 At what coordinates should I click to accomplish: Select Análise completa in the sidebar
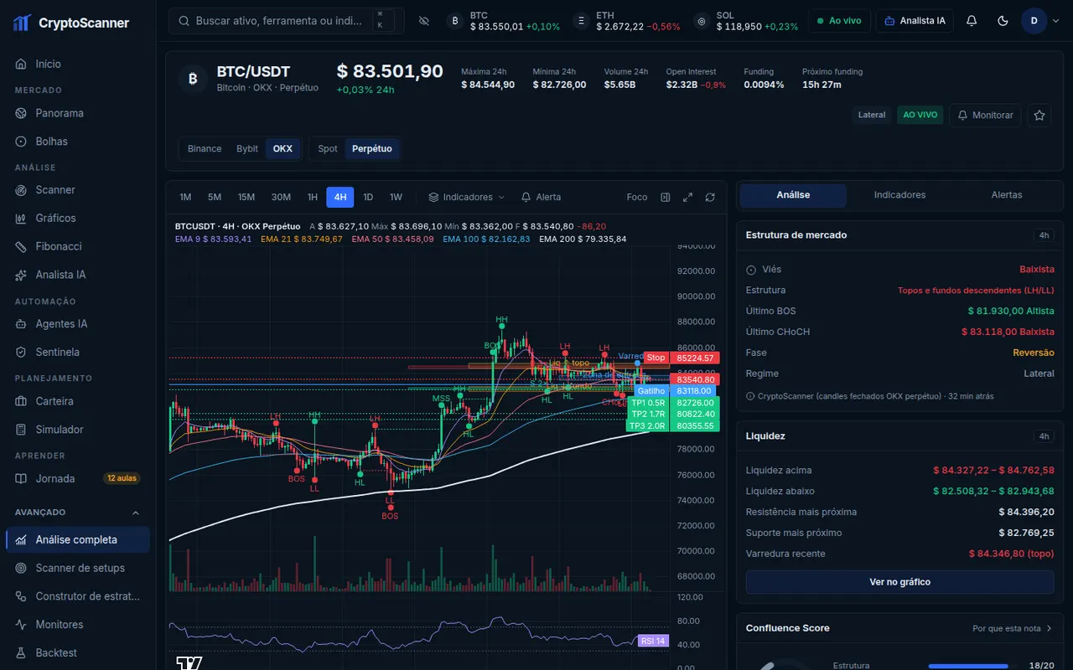77,539
